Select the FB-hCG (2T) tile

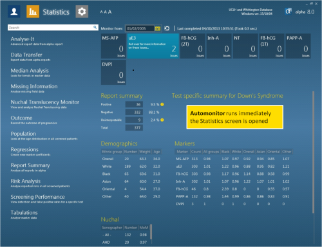pos(193,46)
